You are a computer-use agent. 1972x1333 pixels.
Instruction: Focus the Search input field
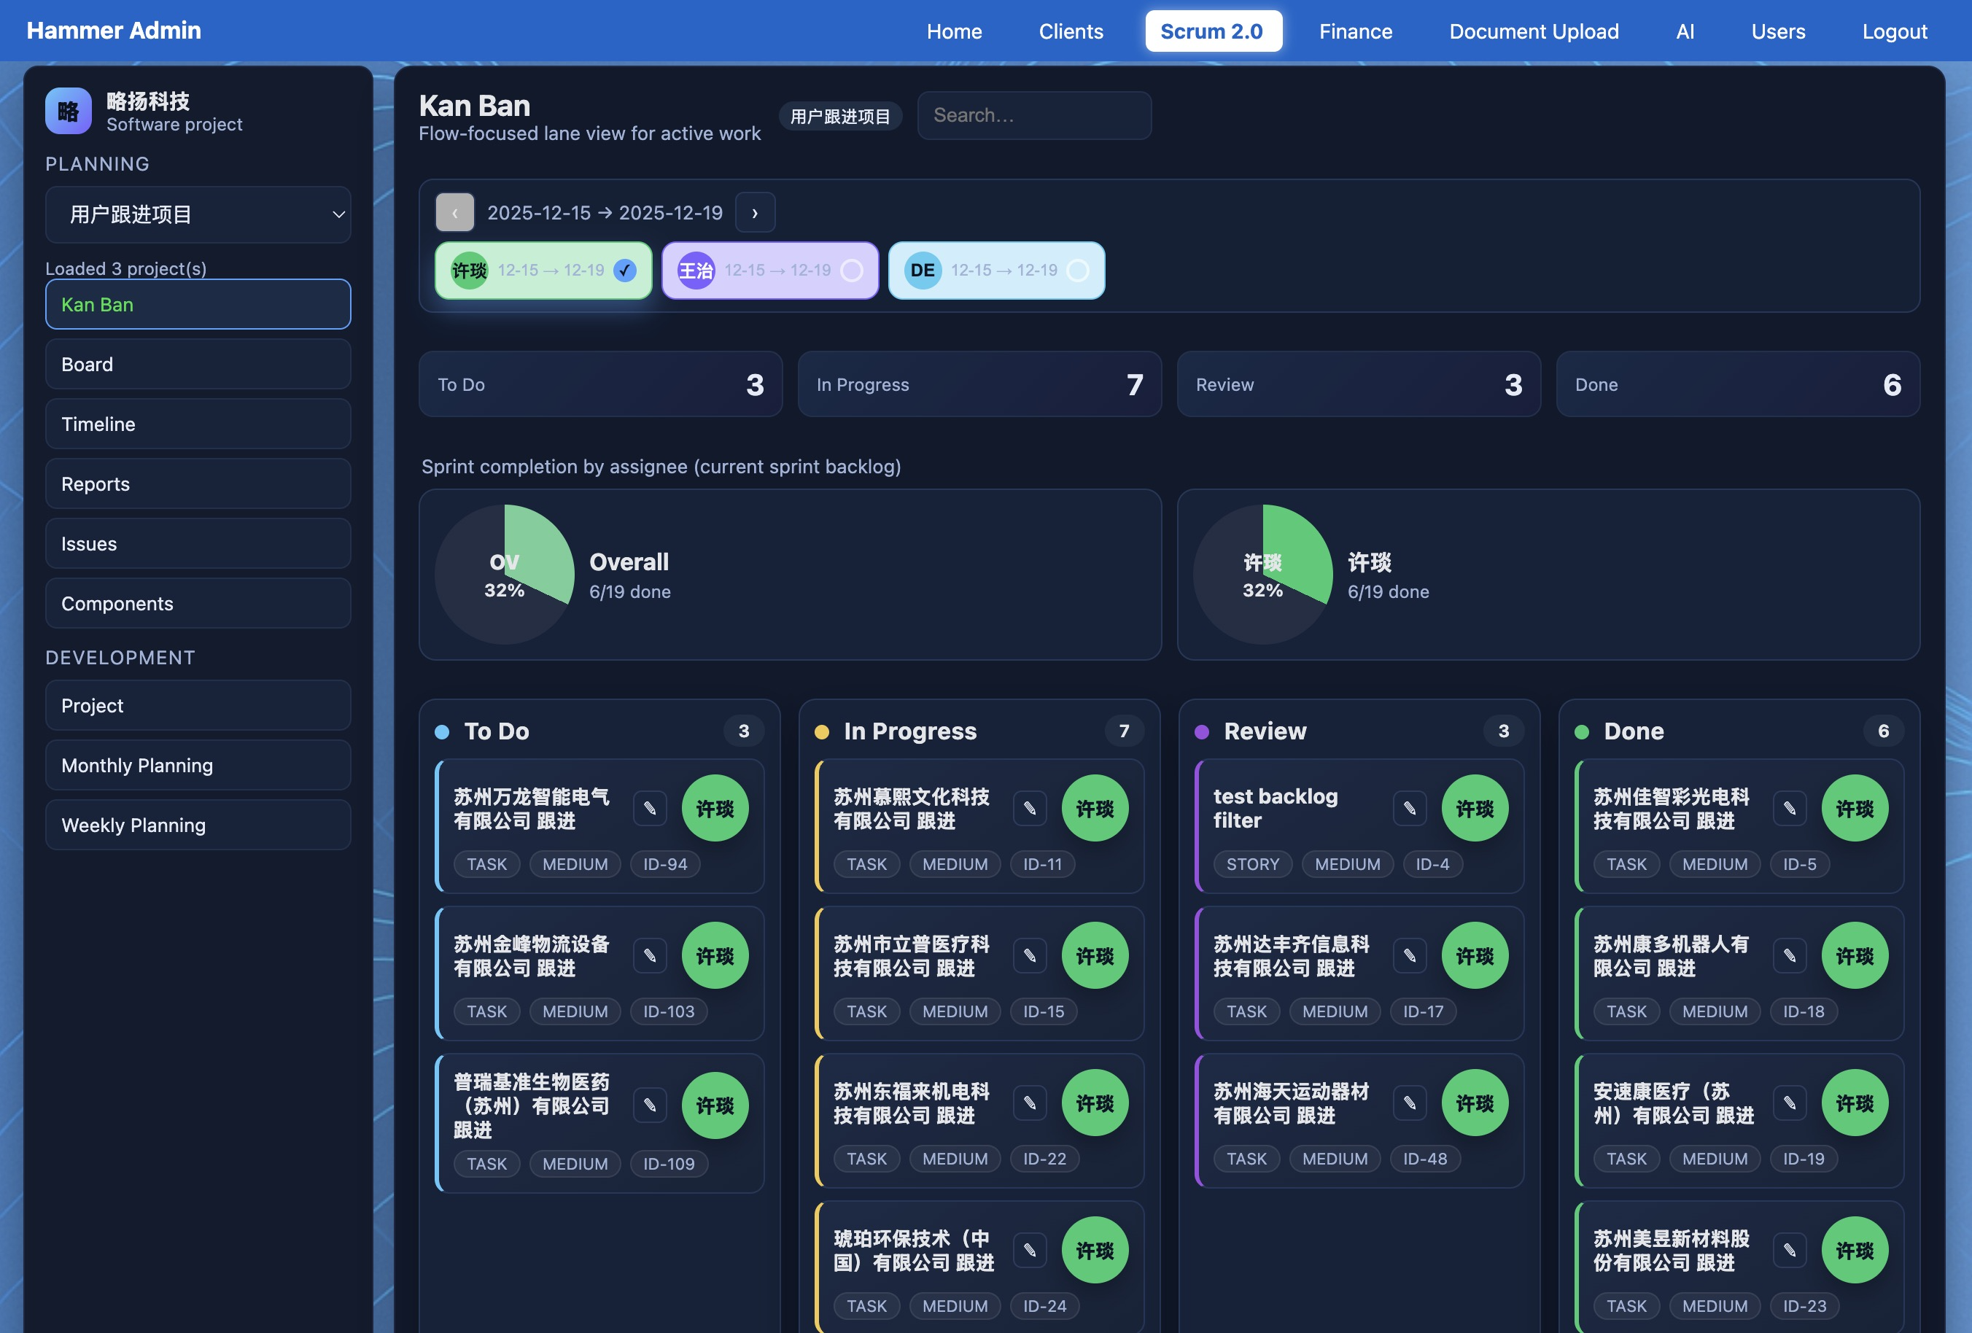click(1034, 115)
